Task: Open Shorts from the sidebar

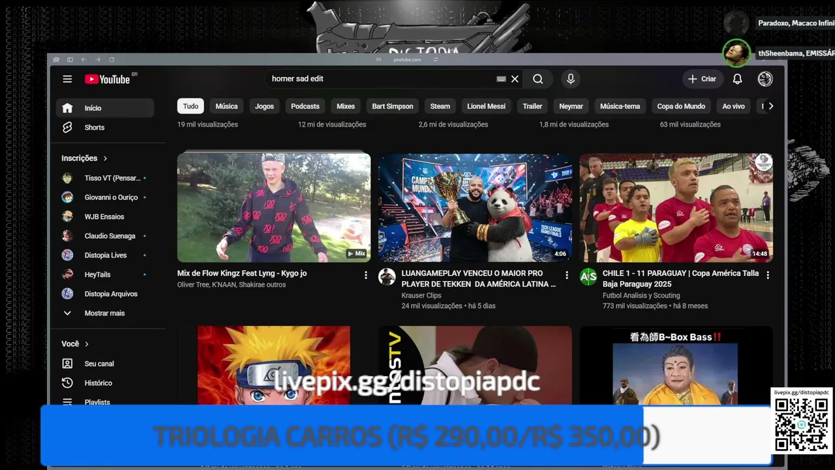Action: (104, 127)
